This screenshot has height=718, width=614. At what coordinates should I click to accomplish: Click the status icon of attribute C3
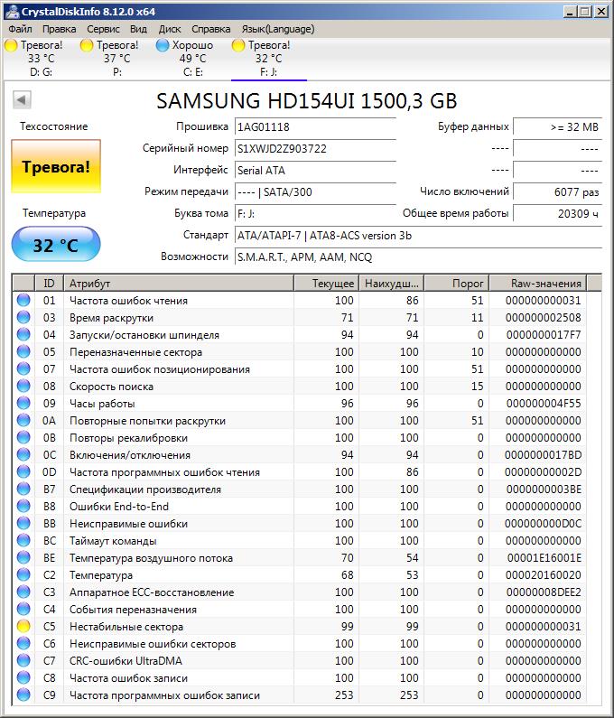23,592
